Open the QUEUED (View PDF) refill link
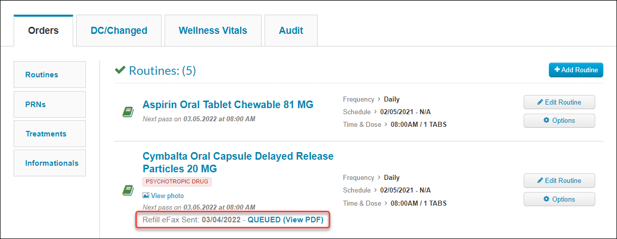Screen dimensions: 617x239 [285, 220]
